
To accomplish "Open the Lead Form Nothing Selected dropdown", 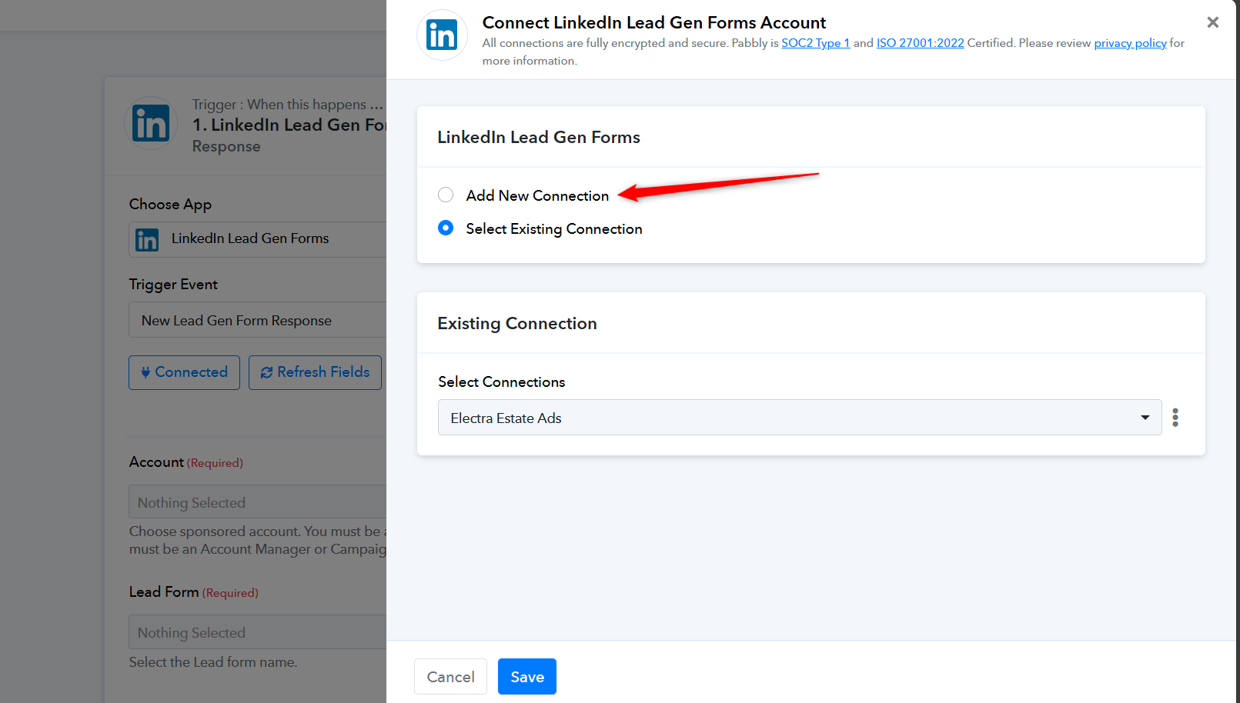I will pos(257,631).
